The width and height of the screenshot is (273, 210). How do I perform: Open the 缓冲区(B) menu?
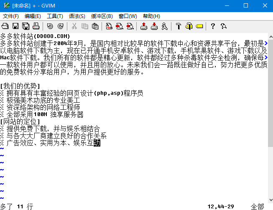[102, 16]
